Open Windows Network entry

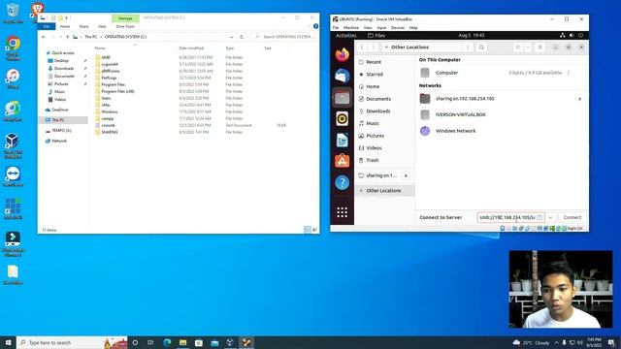[x=502, y=131]
